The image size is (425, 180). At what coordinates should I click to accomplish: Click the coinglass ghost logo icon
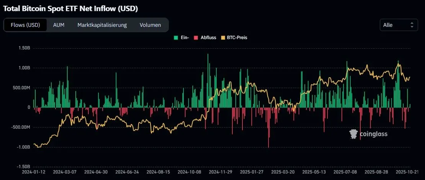353,134
